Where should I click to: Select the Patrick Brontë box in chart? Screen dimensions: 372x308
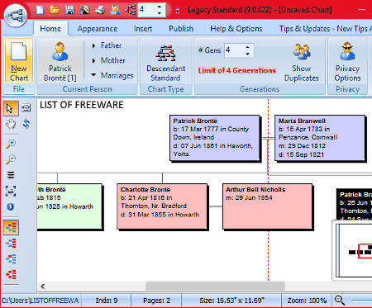pos(215,138)
